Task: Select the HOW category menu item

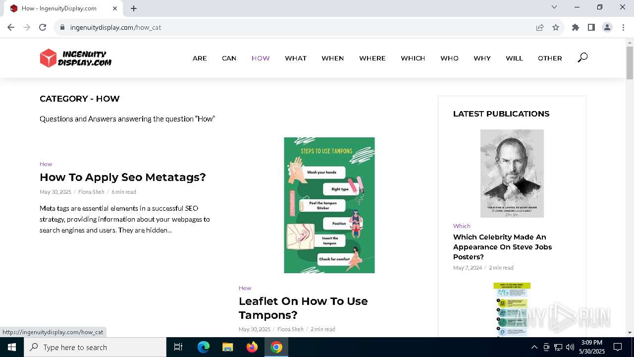Action: coord(261,58)
